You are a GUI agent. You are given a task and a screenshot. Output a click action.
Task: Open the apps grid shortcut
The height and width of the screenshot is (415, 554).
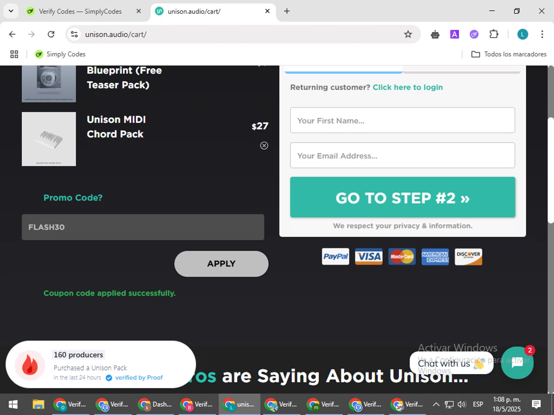14,54
